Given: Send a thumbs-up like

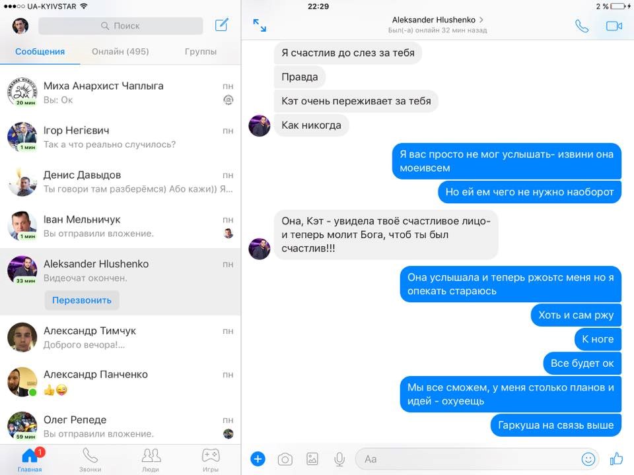Looking at the screenshot, I should (616, 459).
